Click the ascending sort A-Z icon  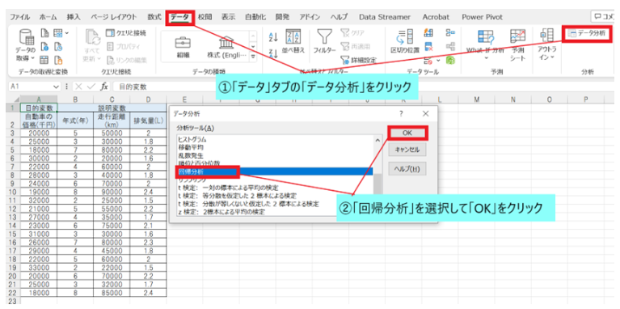[x=273, y=37]
